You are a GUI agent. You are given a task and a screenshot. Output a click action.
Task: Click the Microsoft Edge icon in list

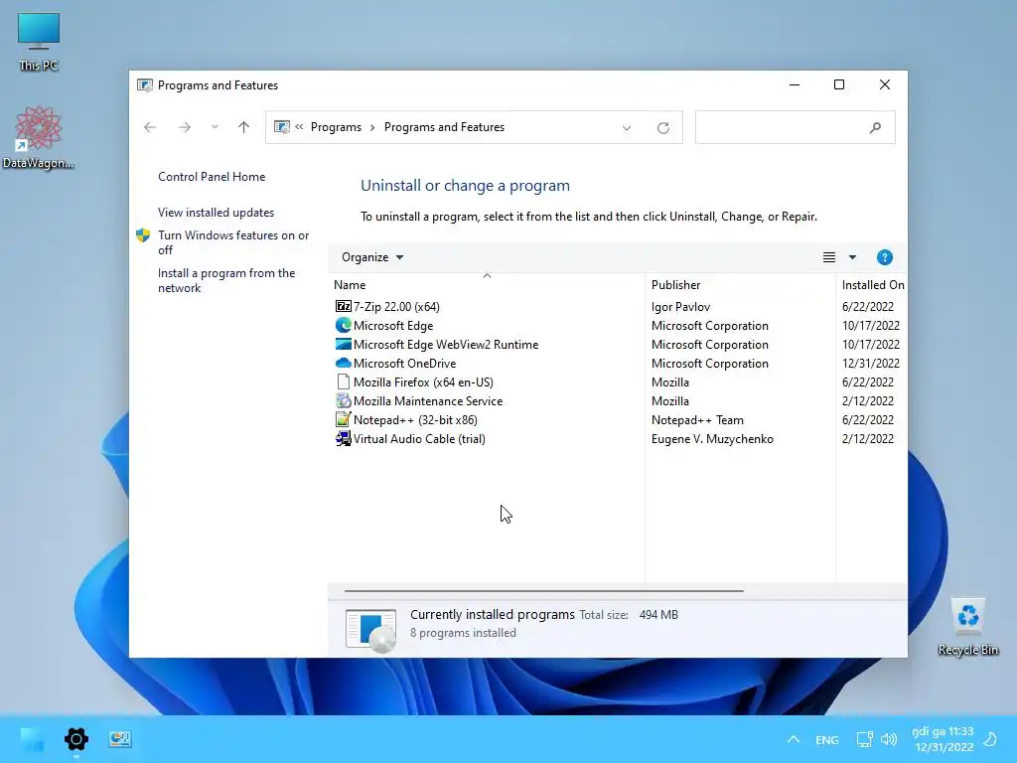click(343, 325)
